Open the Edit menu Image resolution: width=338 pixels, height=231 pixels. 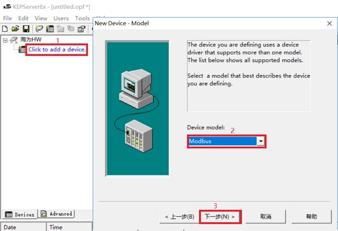point(23,19)
